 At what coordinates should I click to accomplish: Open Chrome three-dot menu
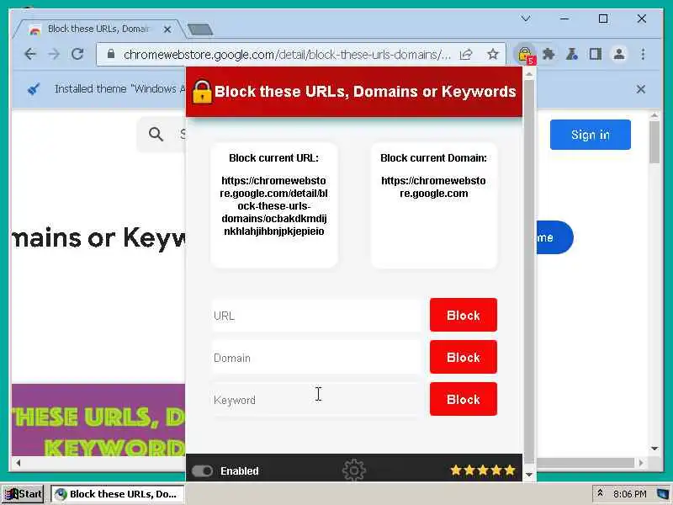(643, 54)
